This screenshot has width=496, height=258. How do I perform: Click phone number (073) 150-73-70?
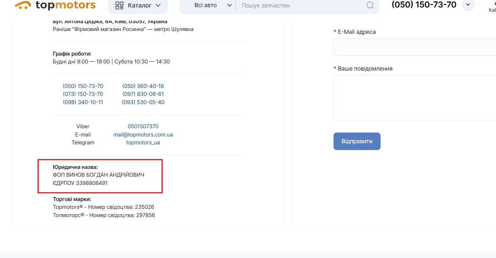(83, 94)
